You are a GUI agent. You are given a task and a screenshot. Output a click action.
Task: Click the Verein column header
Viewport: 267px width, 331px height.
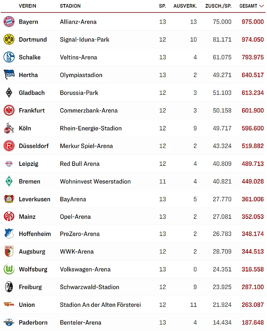[x=27, y=6]
